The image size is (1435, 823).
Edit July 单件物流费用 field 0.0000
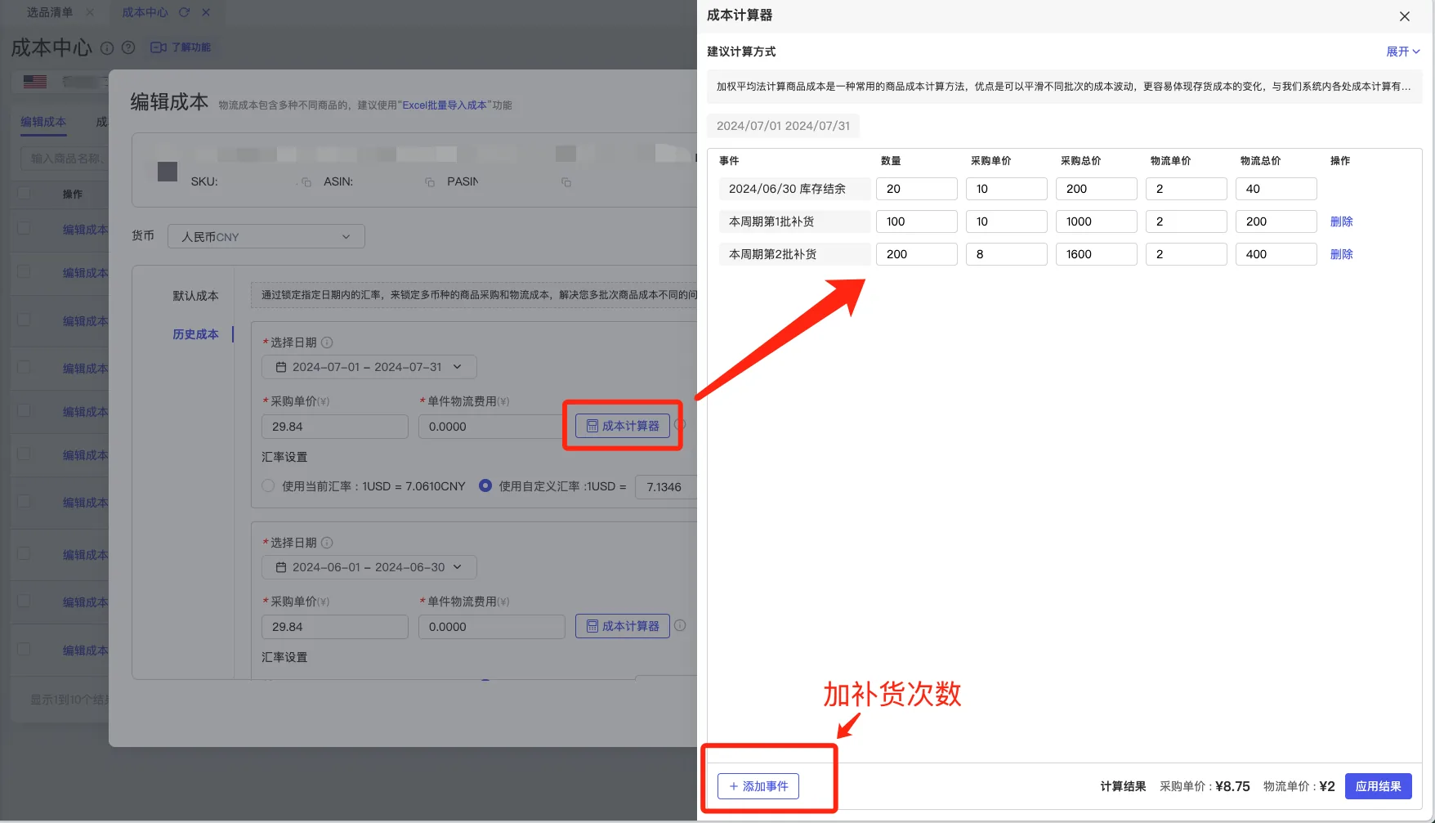tap(492, 427)
